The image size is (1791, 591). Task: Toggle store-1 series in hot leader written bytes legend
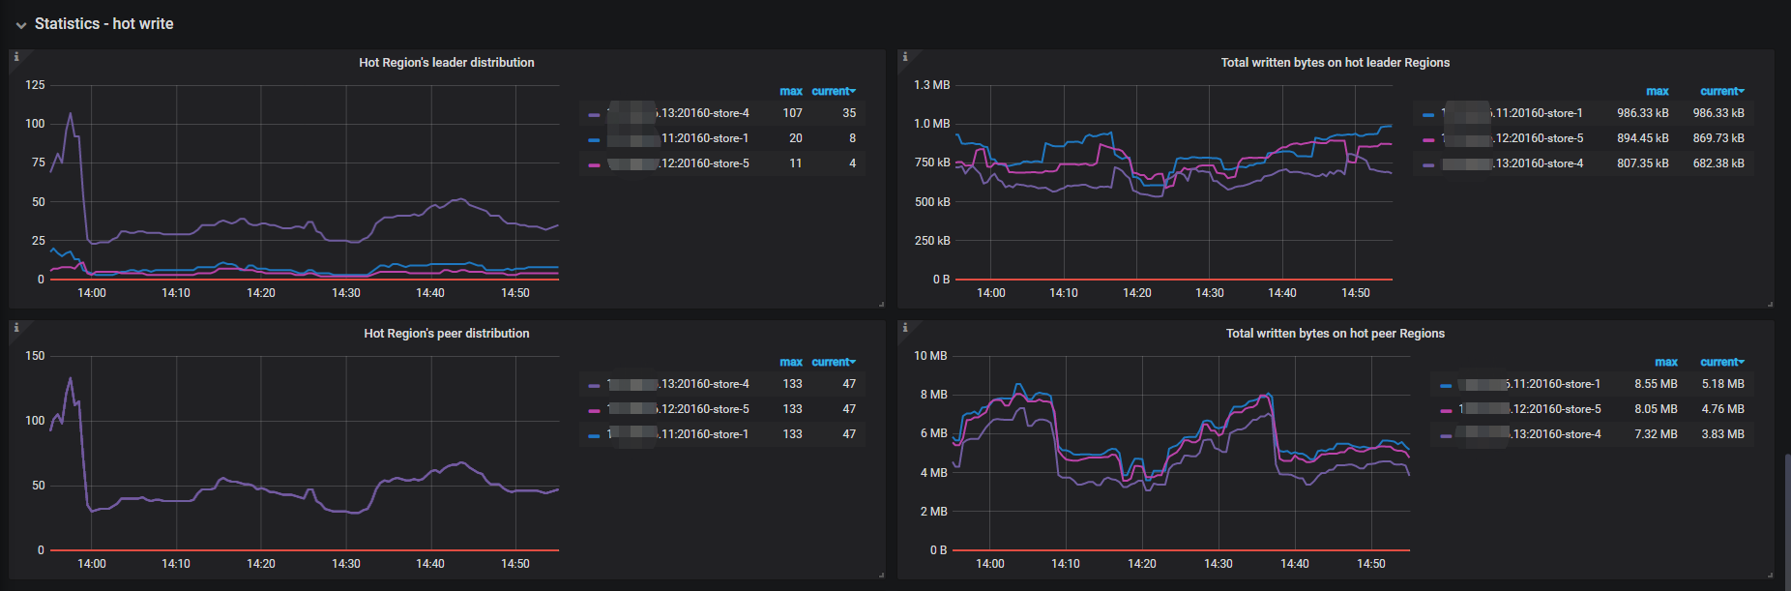coord(1538,113)
